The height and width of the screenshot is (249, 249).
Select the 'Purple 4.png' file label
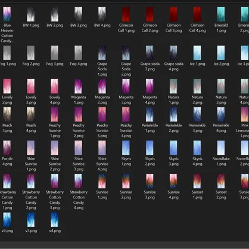pyautogui.click(x=7, y=161)
